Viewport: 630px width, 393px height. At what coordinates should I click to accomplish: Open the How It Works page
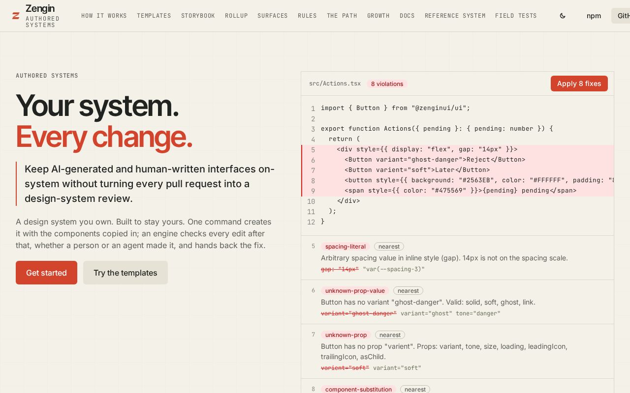(x=104, y=16)
